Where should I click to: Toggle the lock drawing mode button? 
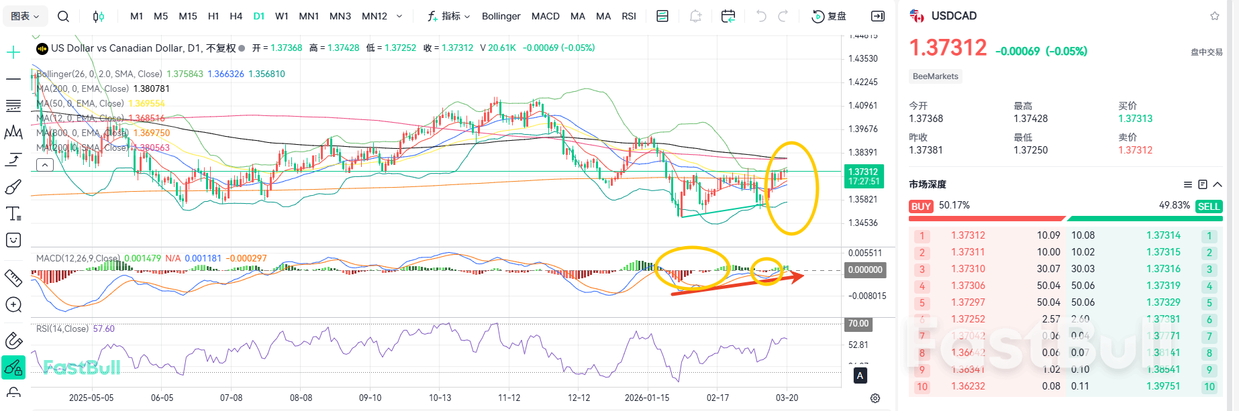tap(13, 367)
